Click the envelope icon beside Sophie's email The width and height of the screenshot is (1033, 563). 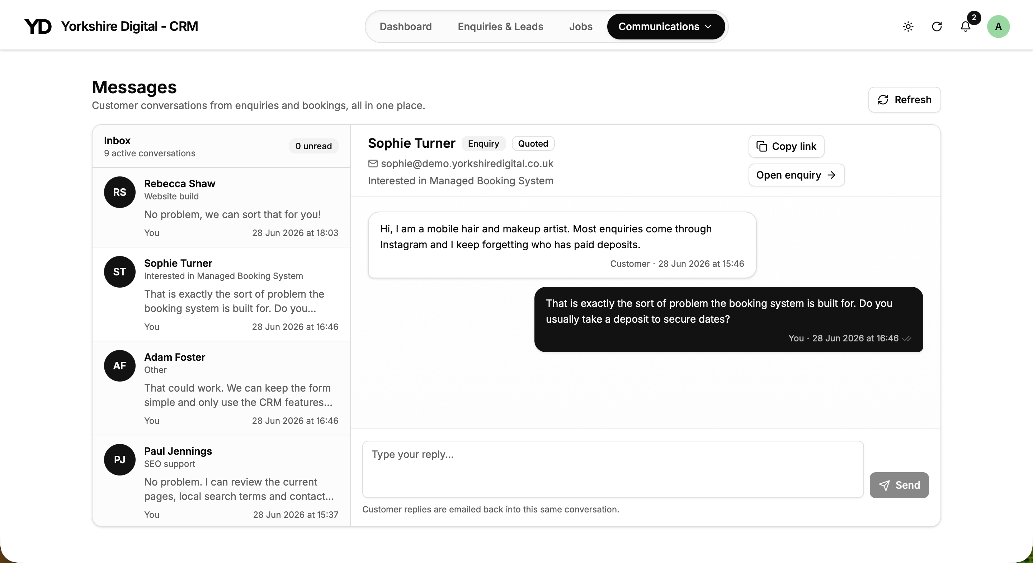[x=373, y=164]
